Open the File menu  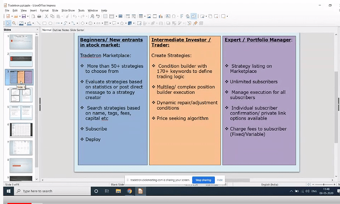pos(7,10)
